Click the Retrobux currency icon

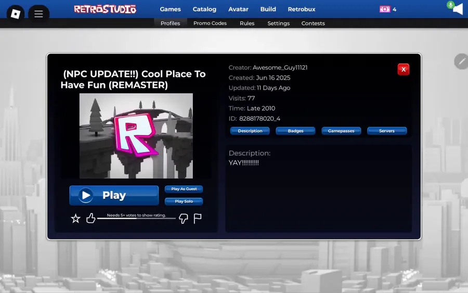(x=384, y=9)
